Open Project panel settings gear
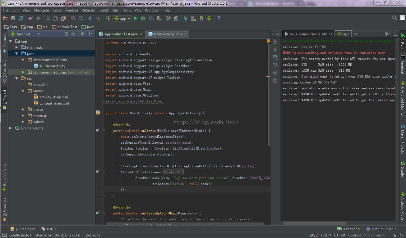Screen dimensions: 406x238 83,34
